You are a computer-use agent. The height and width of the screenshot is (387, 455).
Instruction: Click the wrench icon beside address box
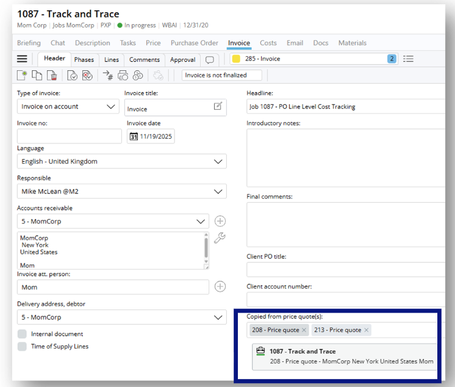click(220, 238)
